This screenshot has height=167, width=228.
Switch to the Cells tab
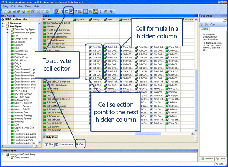pyautogui.click(x=80, y=144)
